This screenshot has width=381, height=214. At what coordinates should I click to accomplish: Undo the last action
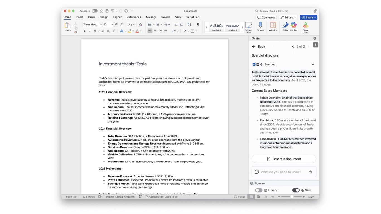pyautogui.click(x=113, y=11)
